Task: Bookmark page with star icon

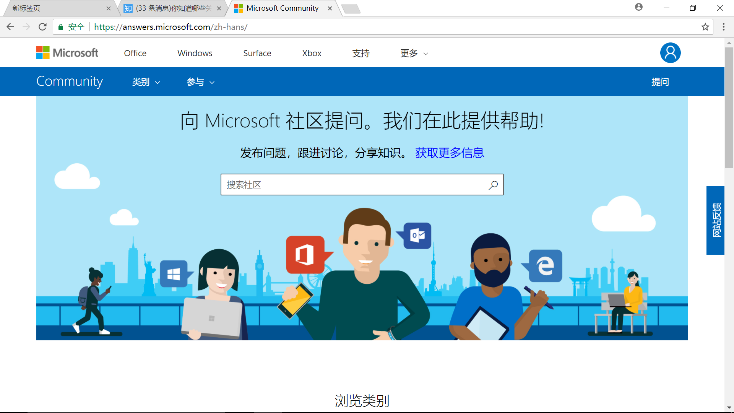Action: pos(705,27)
